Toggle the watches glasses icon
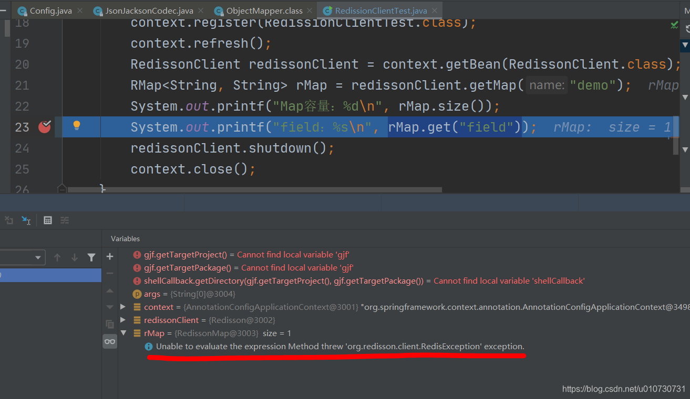The height and width of the screenshot is (399, 690). (x=110, y=341)
